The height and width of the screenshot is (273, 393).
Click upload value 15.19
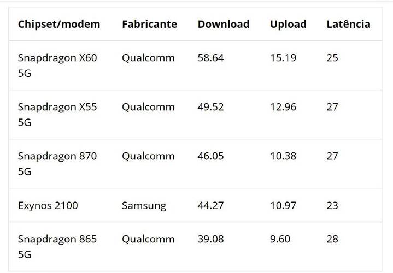pos(283,58)
